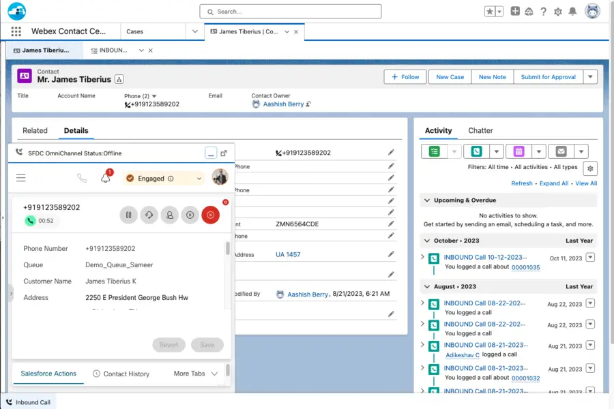
Task: Click Submit for Approval
Action: (549, 77)
